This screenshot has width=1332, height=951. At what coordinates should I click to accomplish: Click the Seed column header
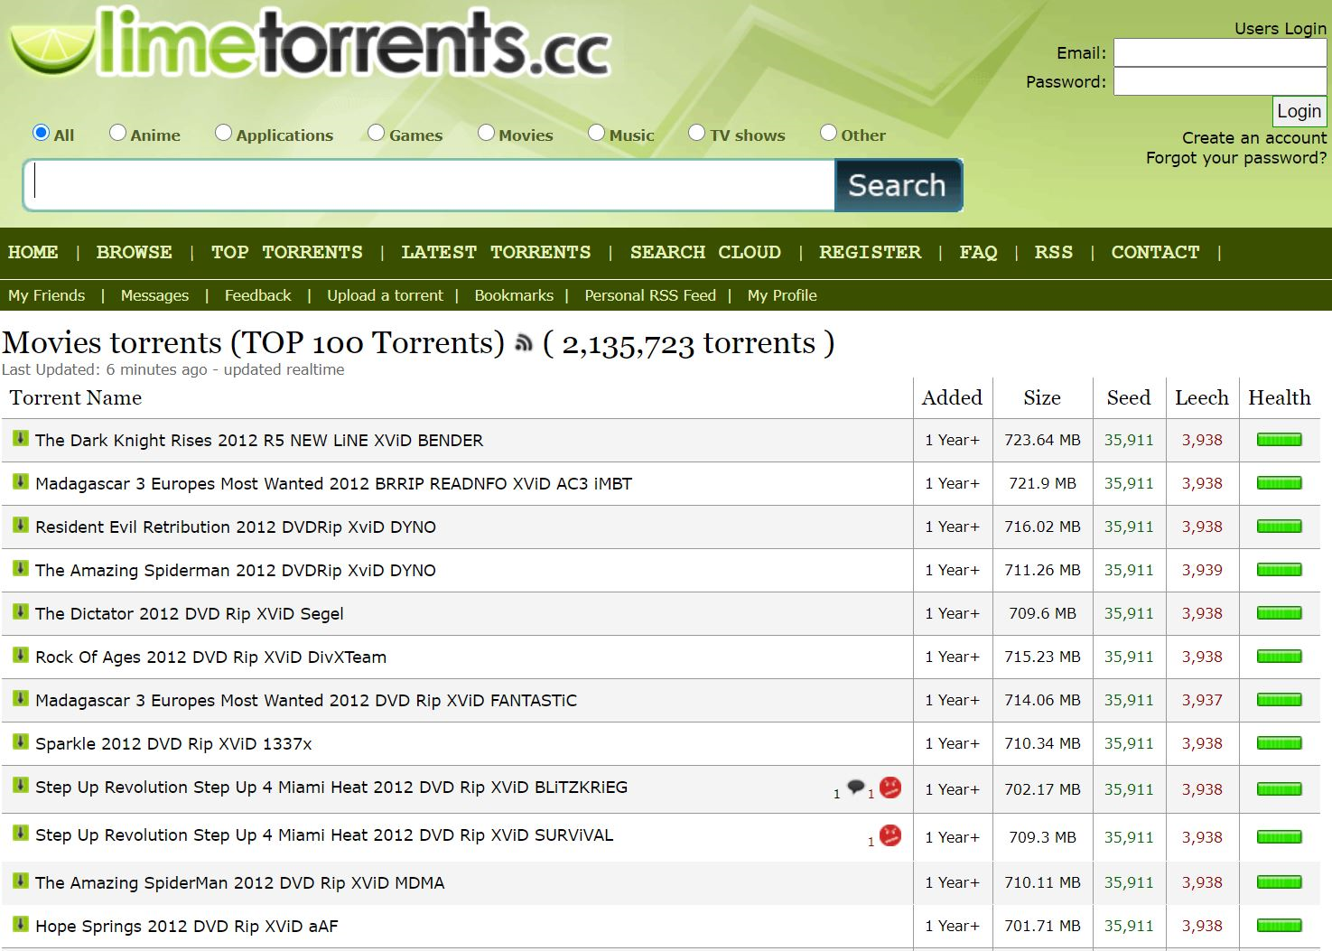tap(1129, 397)
